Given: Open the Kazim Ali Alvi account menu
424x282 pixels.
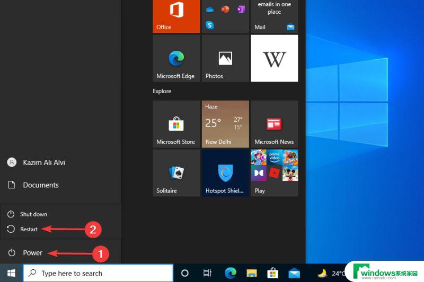Looking at the screenshot, I should (60, 162).
